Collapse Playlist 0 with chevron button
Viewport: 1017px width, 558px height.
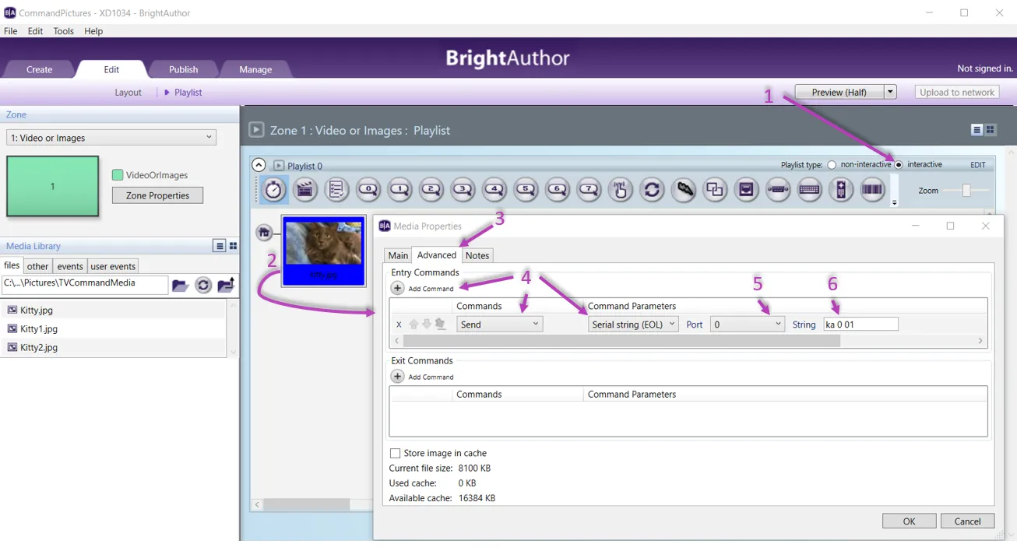(259, 165)
